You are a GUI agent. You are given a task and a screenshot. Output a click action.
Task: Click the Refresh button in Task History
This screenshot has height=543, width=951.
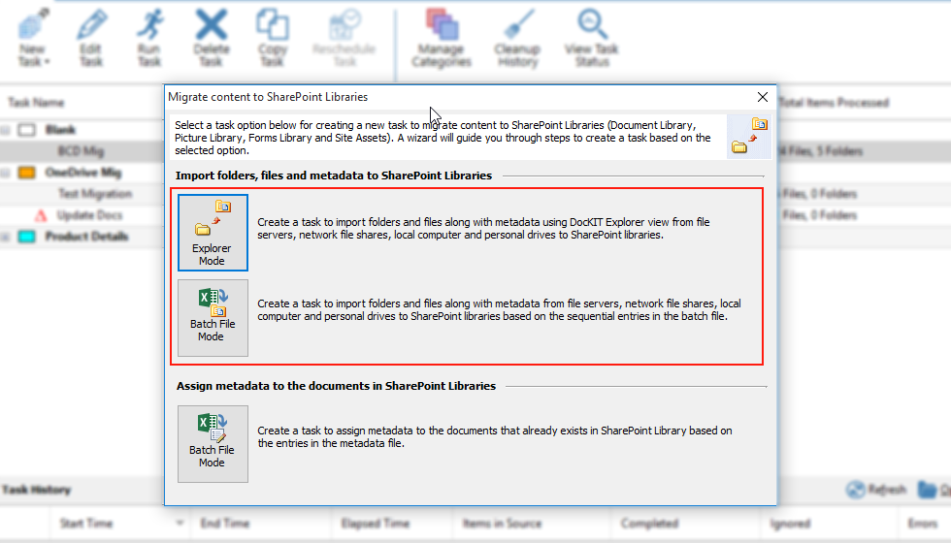(876, 490)
